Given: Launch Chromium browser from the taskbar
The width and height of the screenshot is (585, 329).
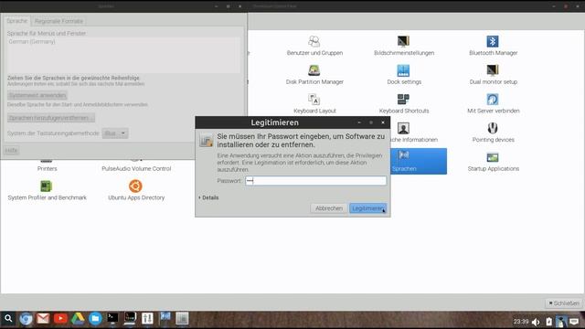Looking at the screenshot, I should 26,319.
